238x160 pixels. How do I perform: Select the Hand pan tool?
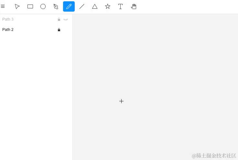[134, 6]
